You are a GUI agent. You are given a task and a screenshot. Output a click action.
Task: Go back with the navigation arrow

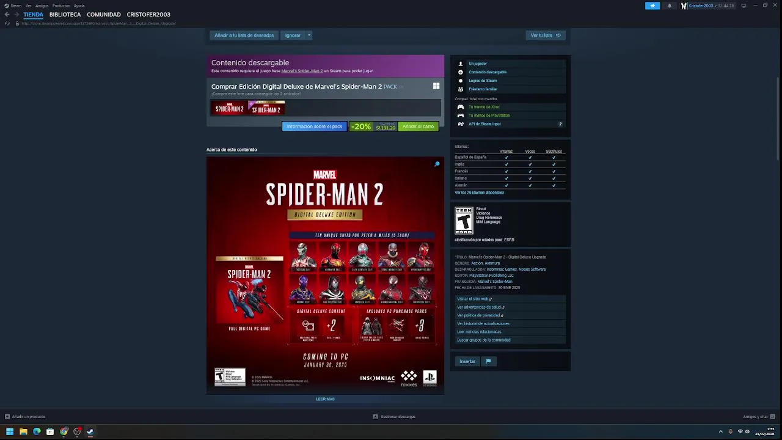(x=7, y=15)
